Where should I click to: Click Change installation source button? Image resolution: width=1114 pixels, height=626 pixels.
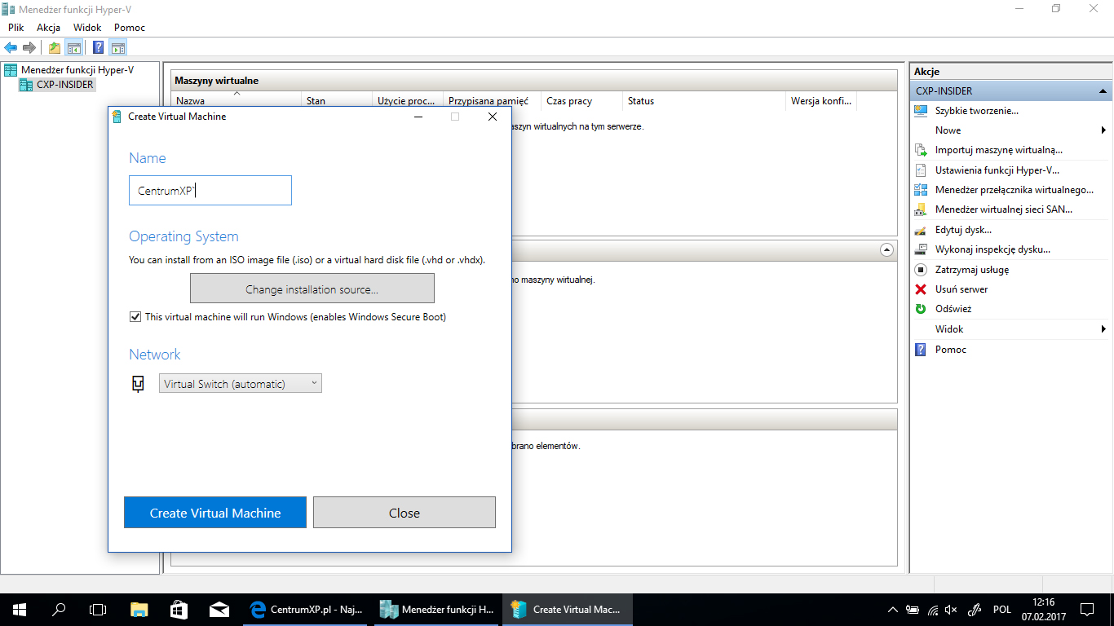[312, 289]
